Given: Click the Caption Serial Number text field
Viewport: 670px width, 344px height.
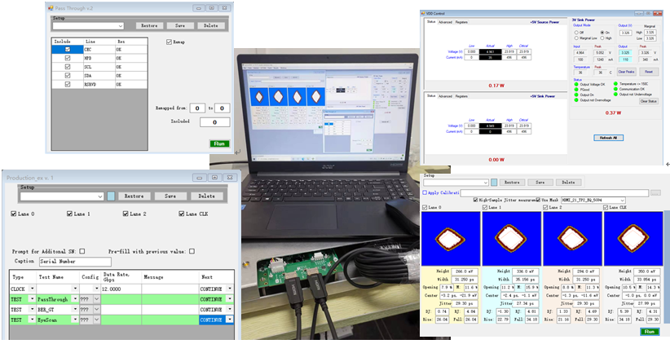Looking at the screenshot, I should [x=75, y=262].
